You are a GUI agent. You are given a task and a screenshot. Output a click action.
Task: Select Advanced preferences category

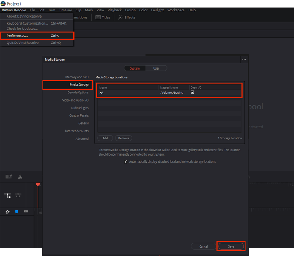tap(82, 139)
